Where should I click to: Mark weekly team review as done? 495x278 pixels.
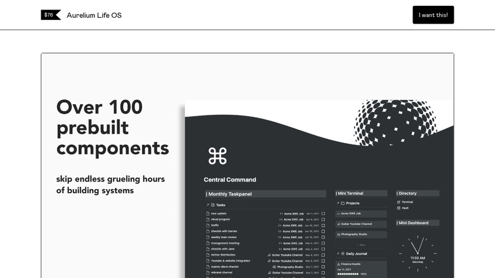click(323, 237)
